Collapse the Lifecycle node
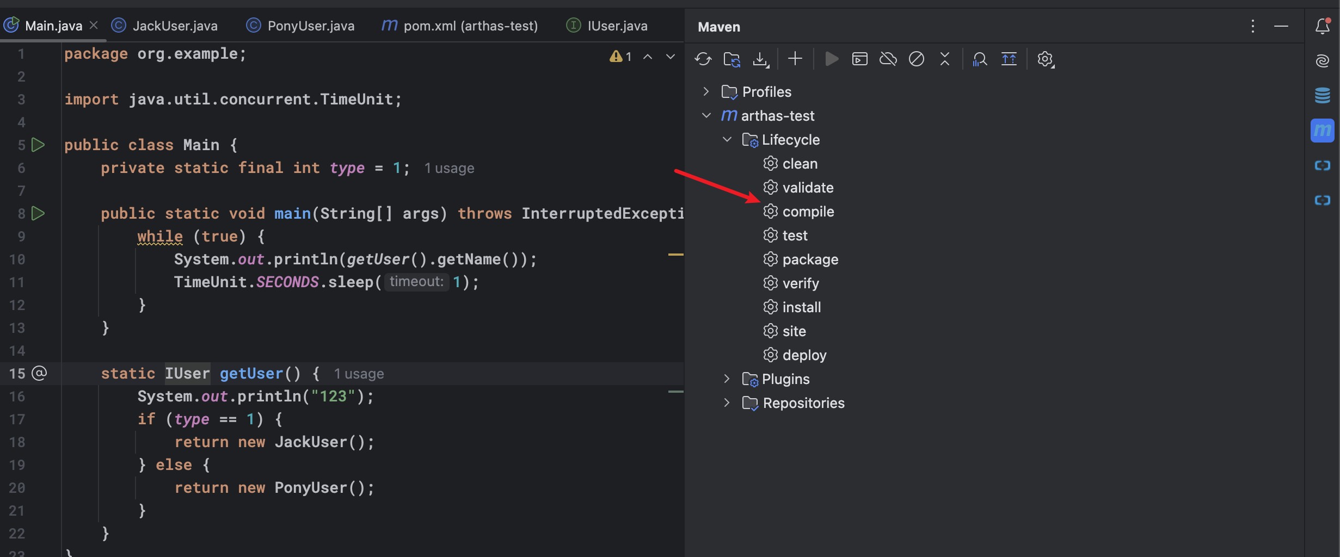The width and height of the screenshot is (1340, 557). point(727,139)
